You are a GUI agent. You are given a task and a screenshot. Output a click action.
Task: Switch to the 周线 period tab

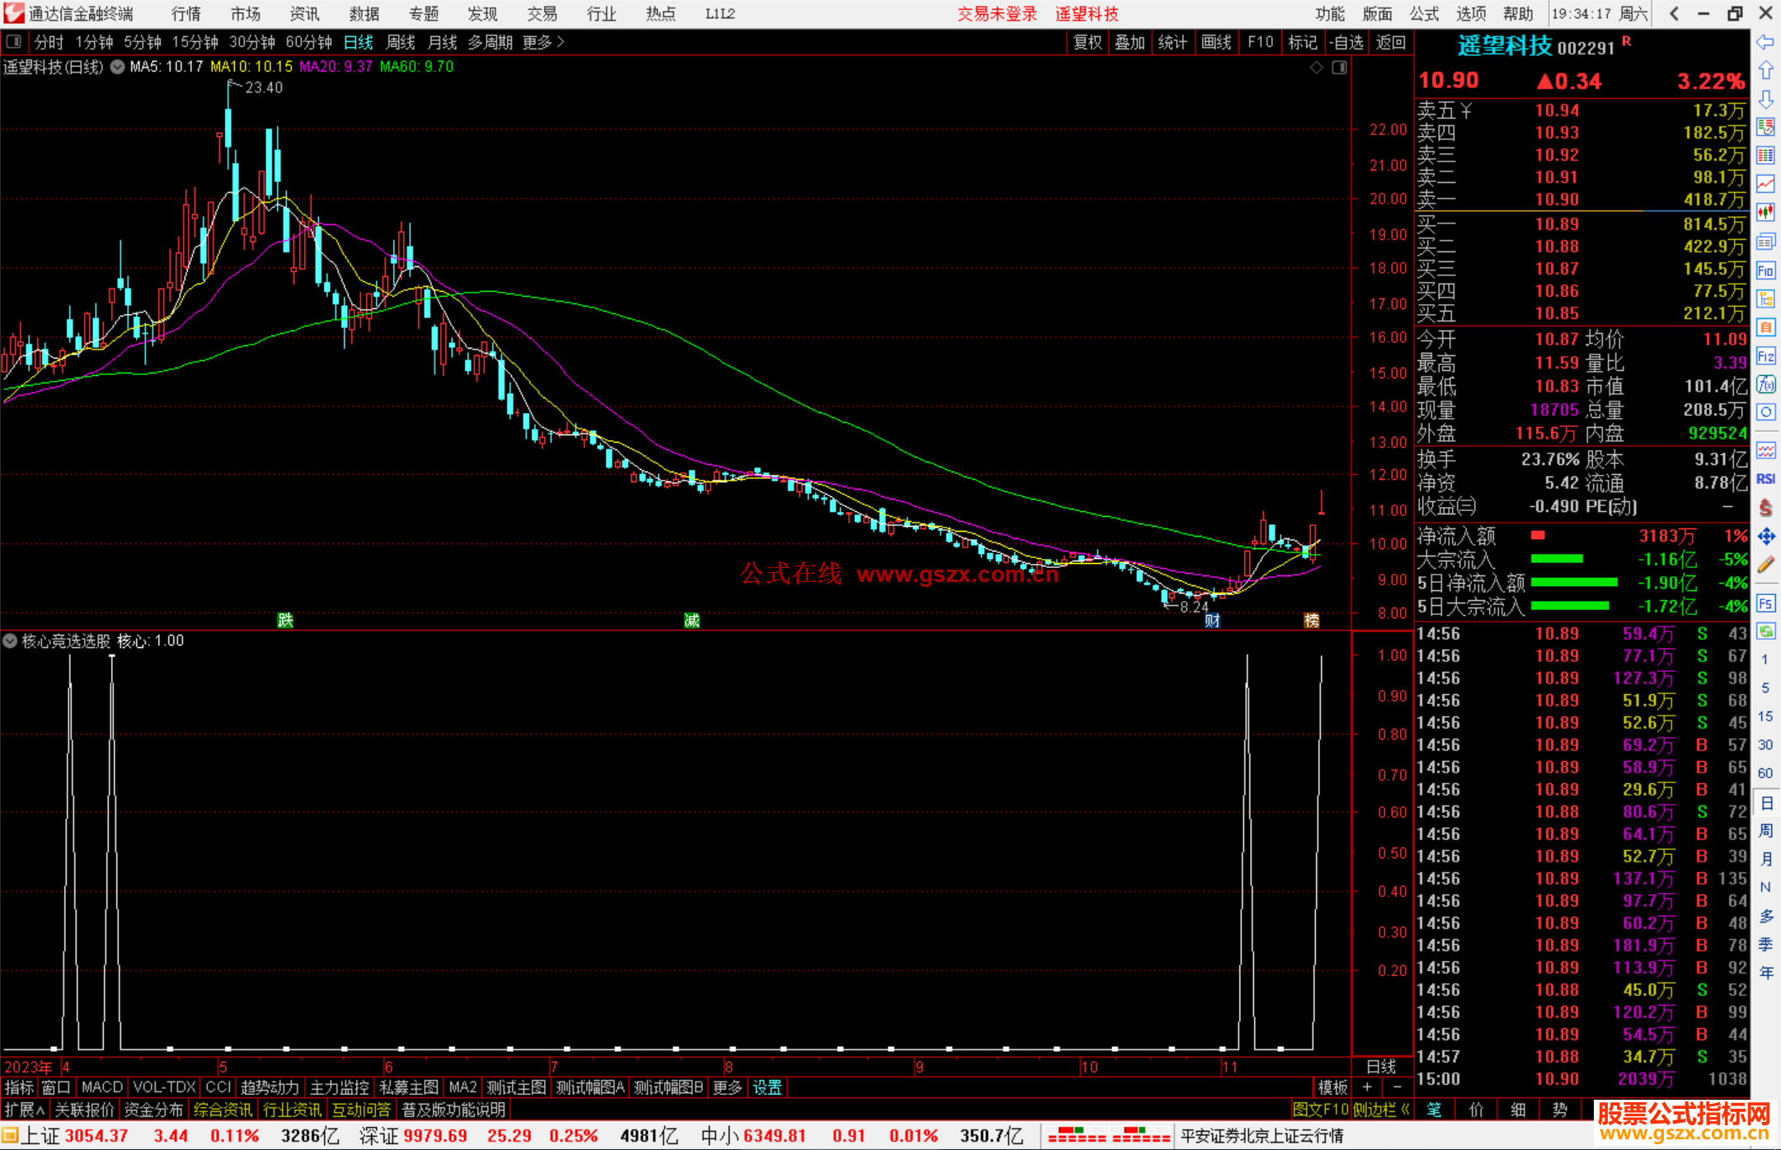click(x=401, y=42)
